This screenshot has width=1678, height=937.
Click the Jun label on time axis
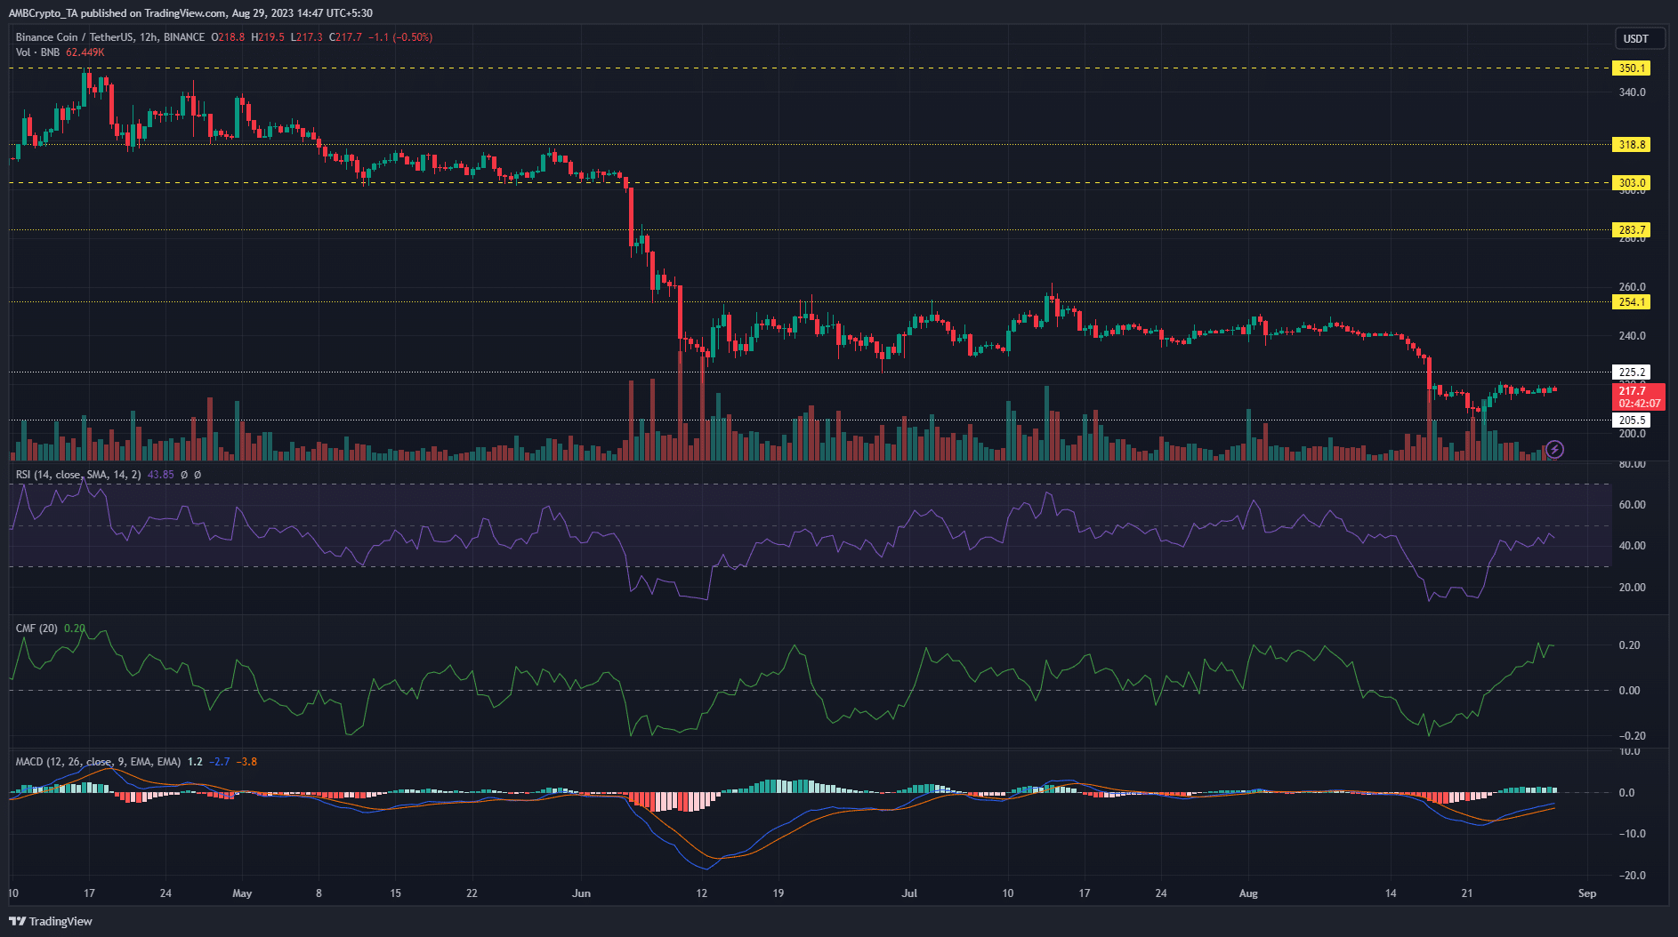581,893
